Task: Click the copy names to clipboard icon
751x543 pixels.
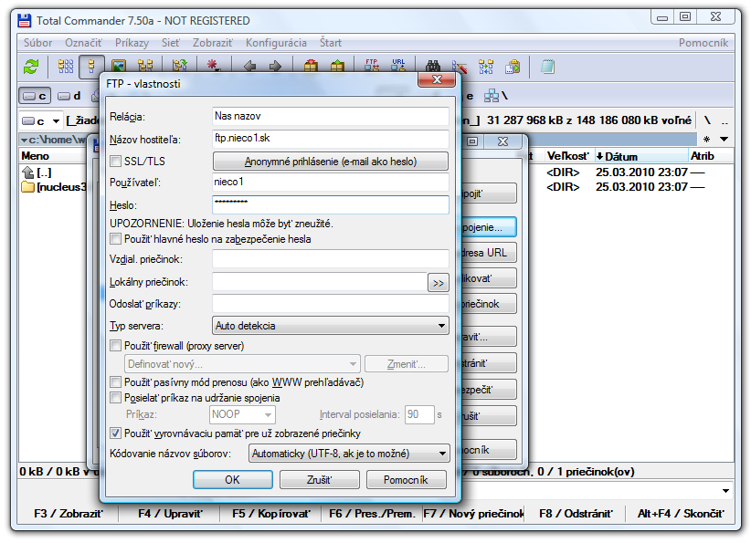Action: point(513,66)
